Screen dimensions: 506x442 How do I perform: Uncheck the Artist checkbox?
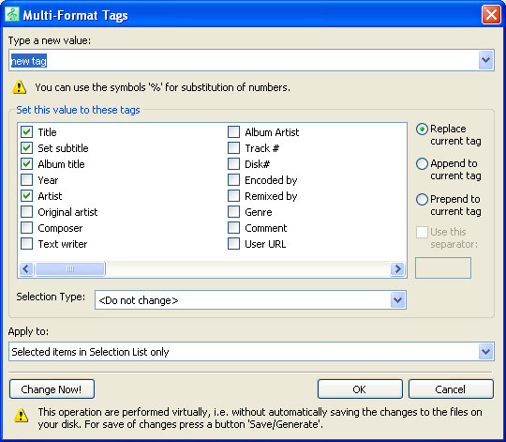click(27, 196)
